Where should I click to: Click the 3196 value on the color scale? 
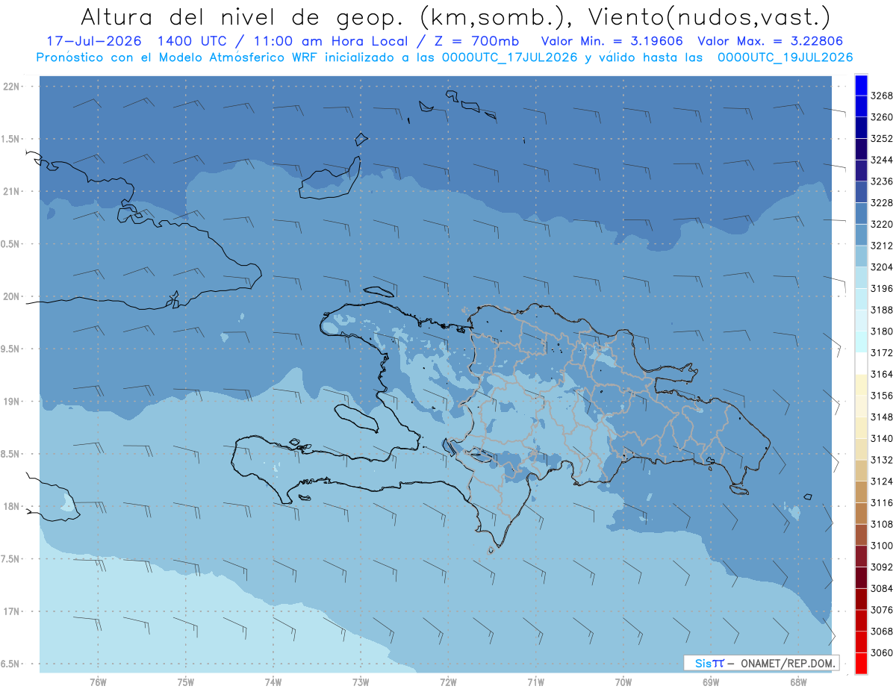click(x=882, y=288)
